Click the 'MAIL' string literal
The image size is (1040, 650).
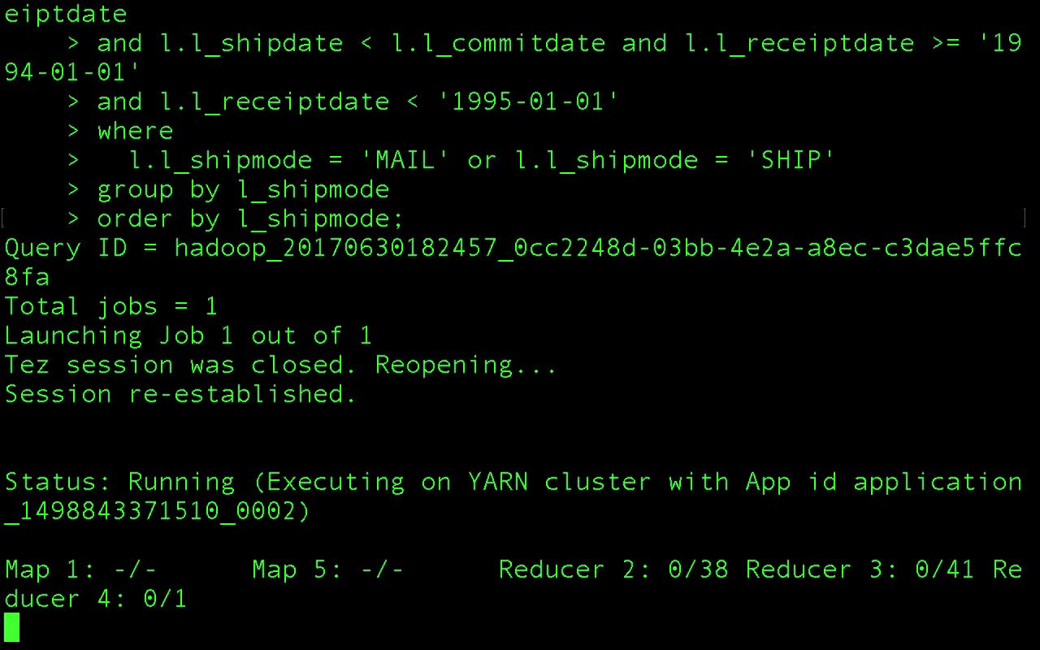click(x=412, y=160)
